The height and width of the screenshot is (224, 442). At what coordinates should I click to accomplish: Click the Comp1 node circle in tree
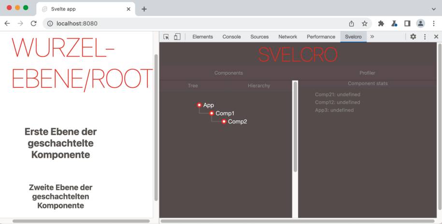coord(212,113)
